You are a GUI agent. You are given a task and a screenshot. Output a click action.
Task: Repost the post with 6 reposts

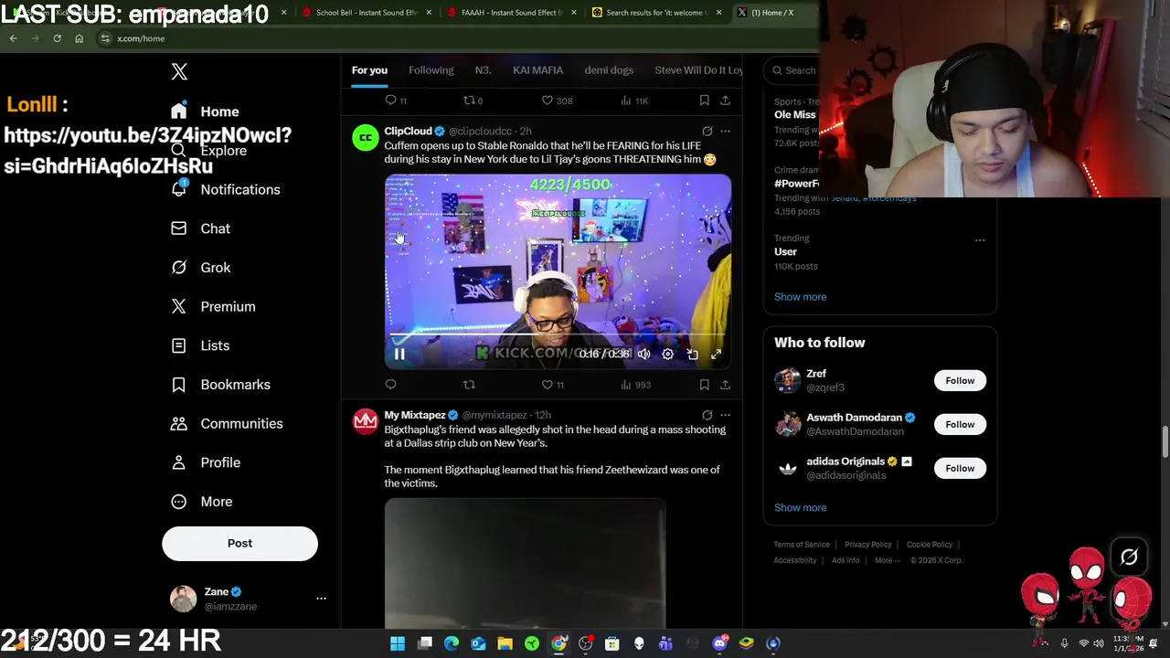473,101
